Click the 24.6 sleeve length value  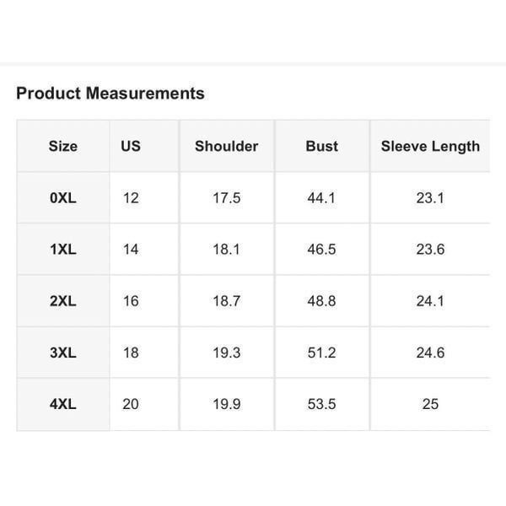pyautogui.click(x=430, y=353)
